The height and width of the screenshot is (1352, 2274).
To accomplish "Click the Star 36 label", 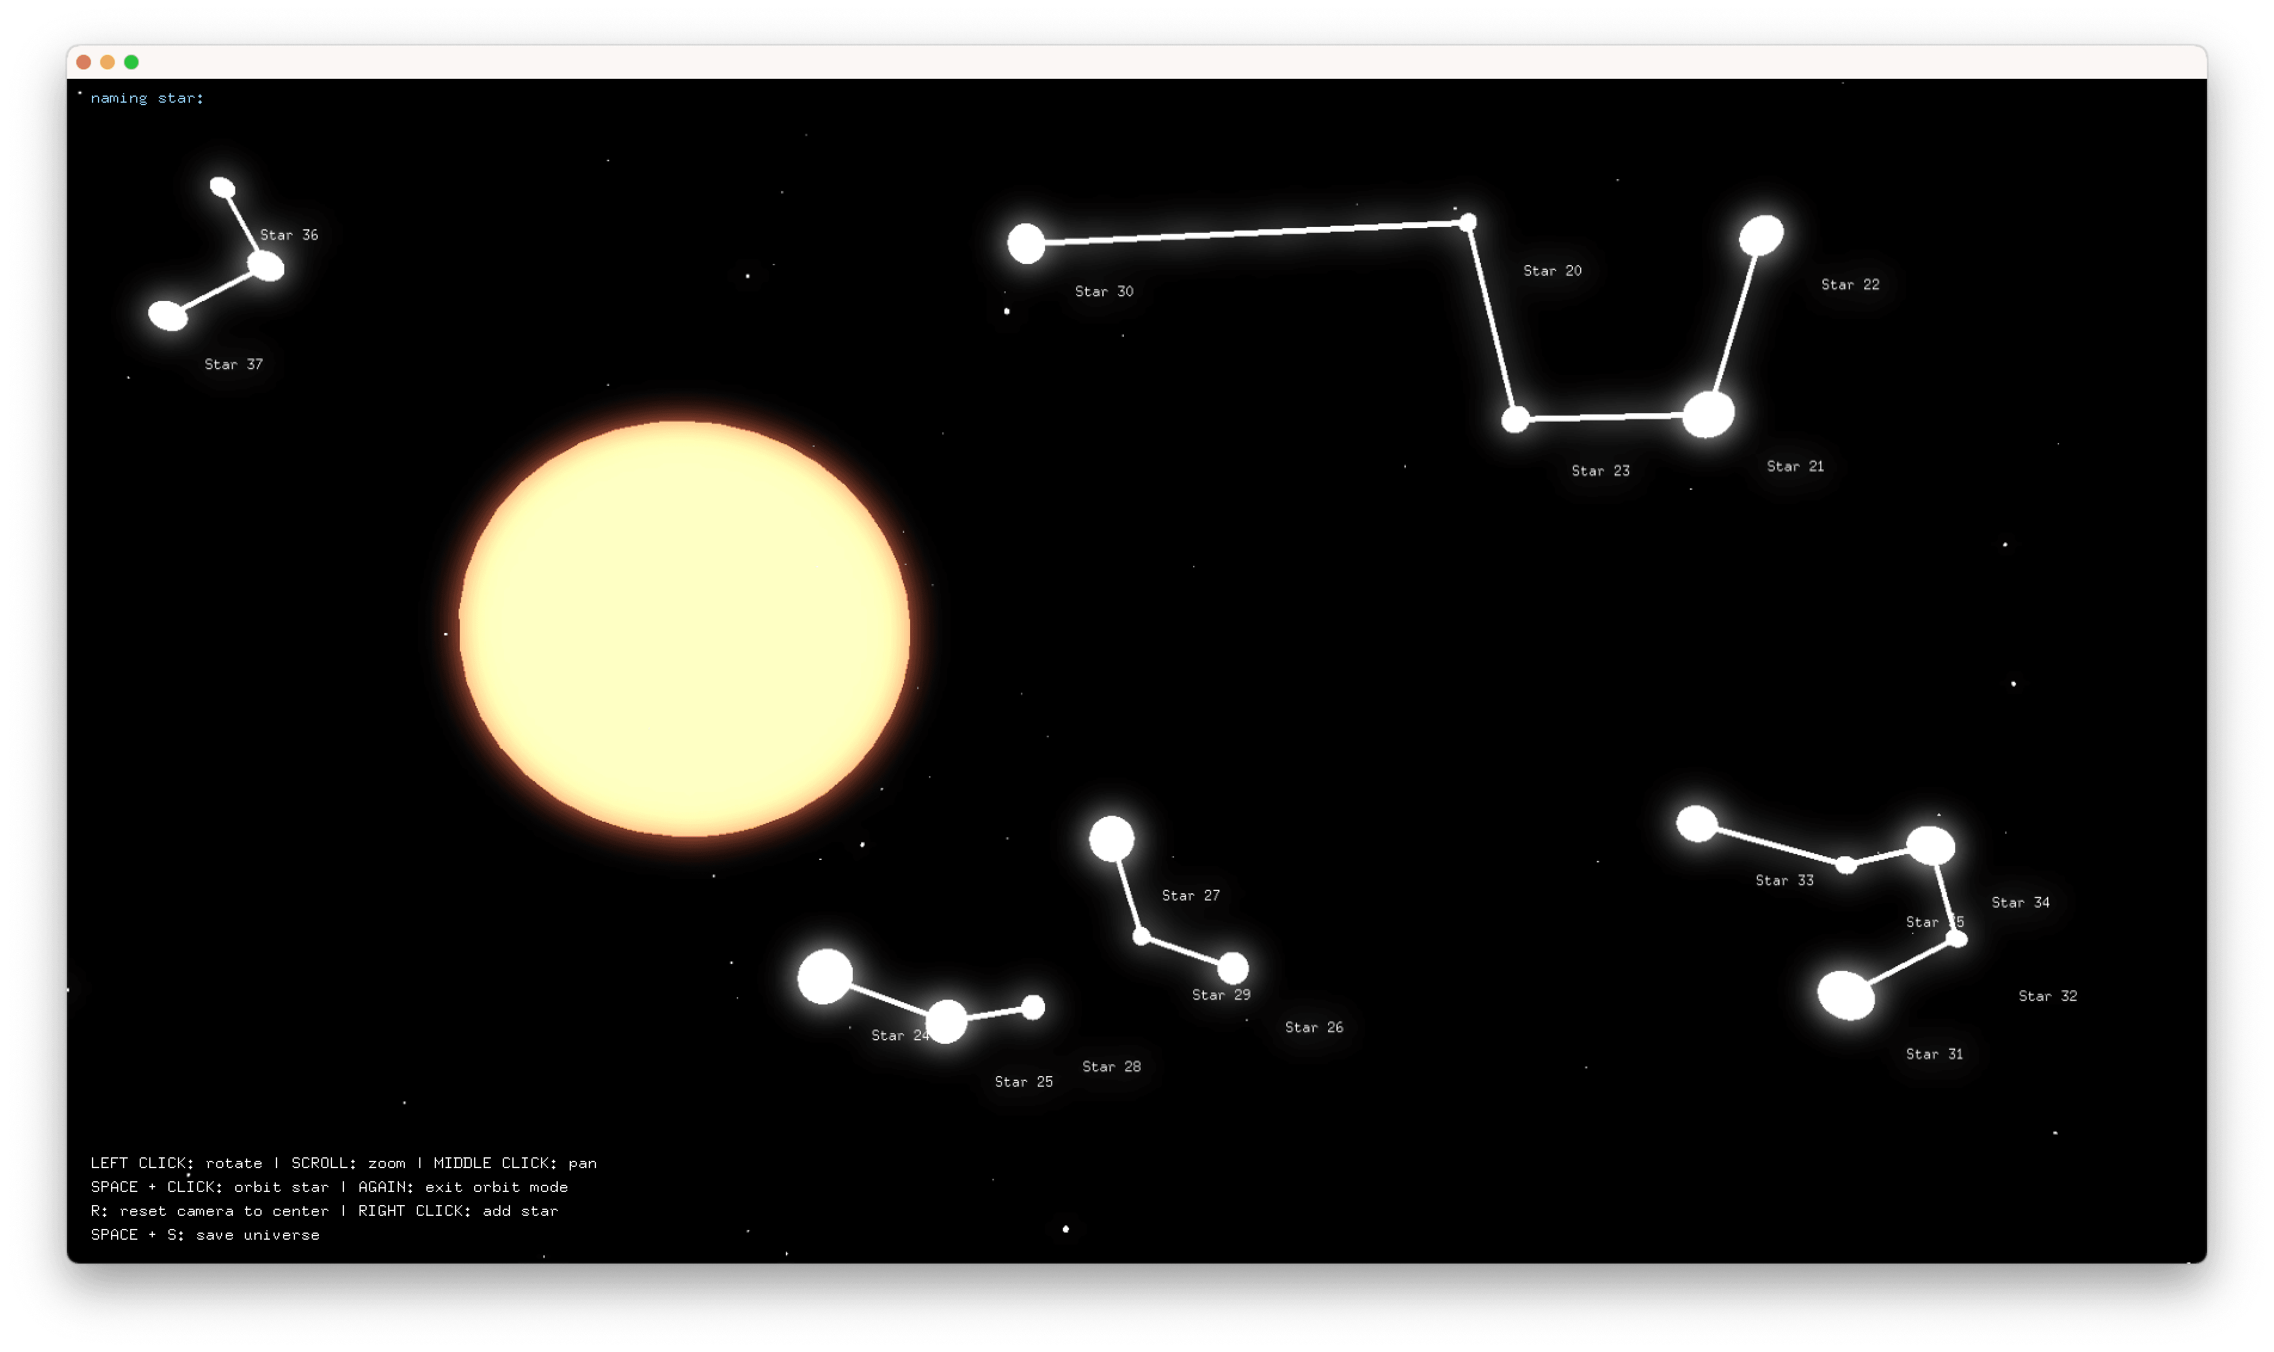I will coord(289,235).
